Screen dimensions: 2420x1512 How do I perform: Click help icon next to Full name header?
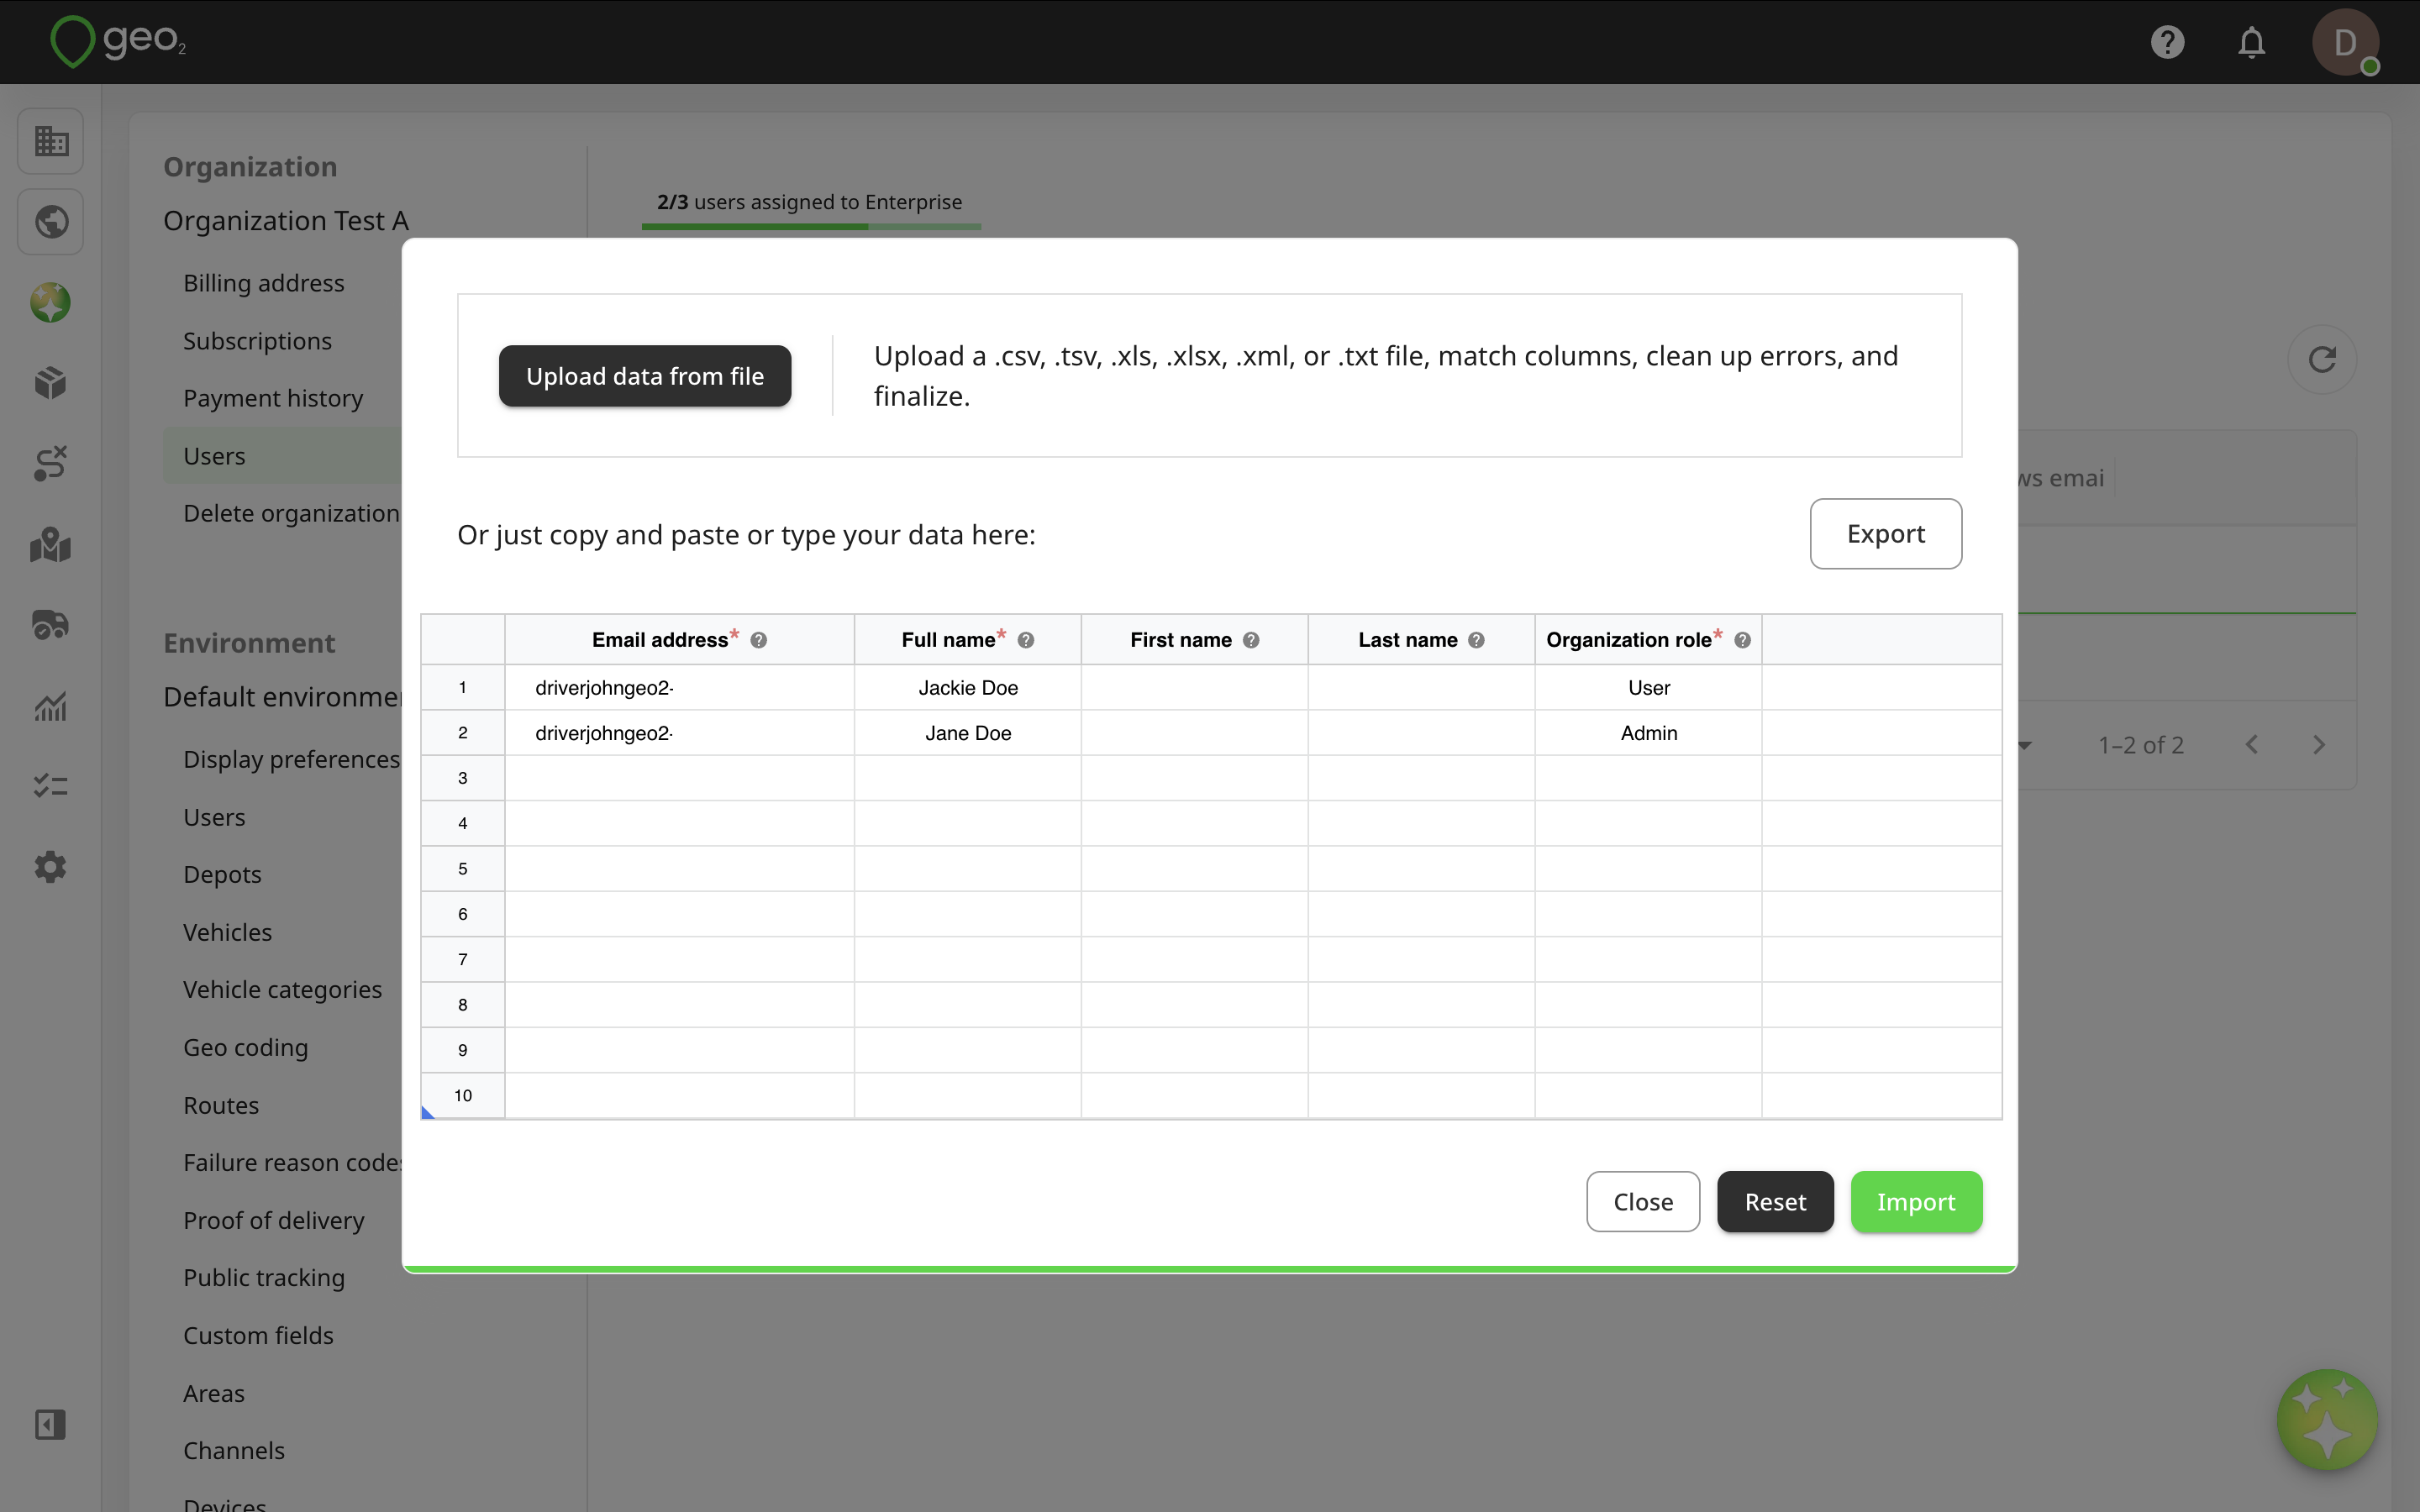(x=1026, y=640)
